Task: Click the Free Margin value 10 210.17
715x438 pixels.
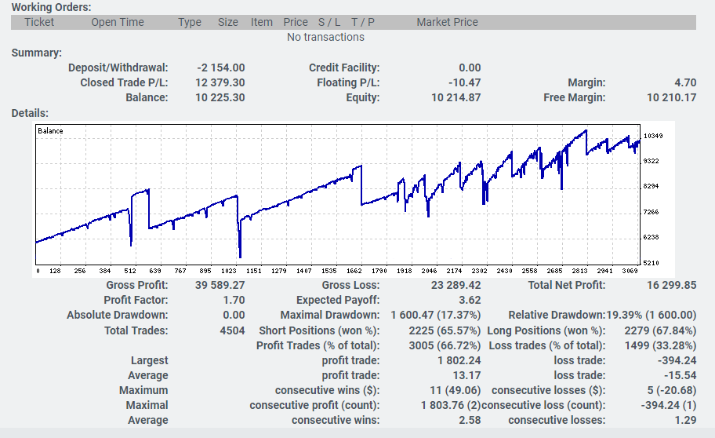Action: point(671,97)
